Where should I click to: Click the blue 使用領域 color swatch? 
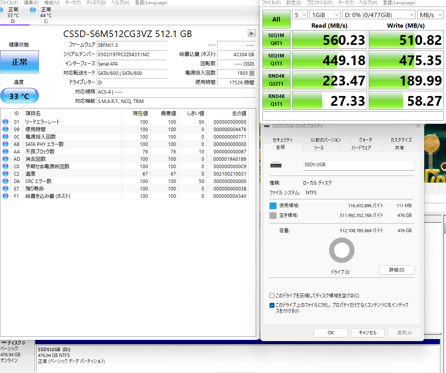tap(273, 206)
